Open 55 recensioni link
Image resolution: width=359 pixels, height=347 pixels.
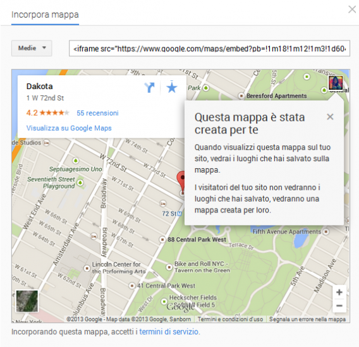(97, 113)
